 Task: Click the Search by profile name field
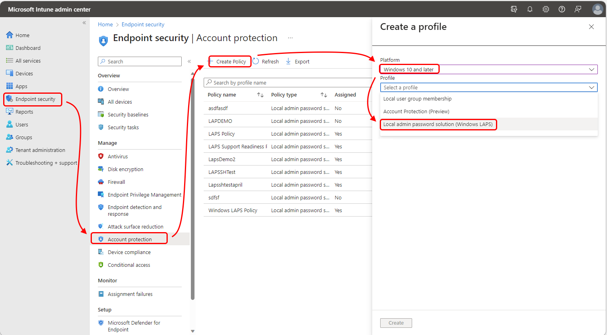(x=288, y=83)
